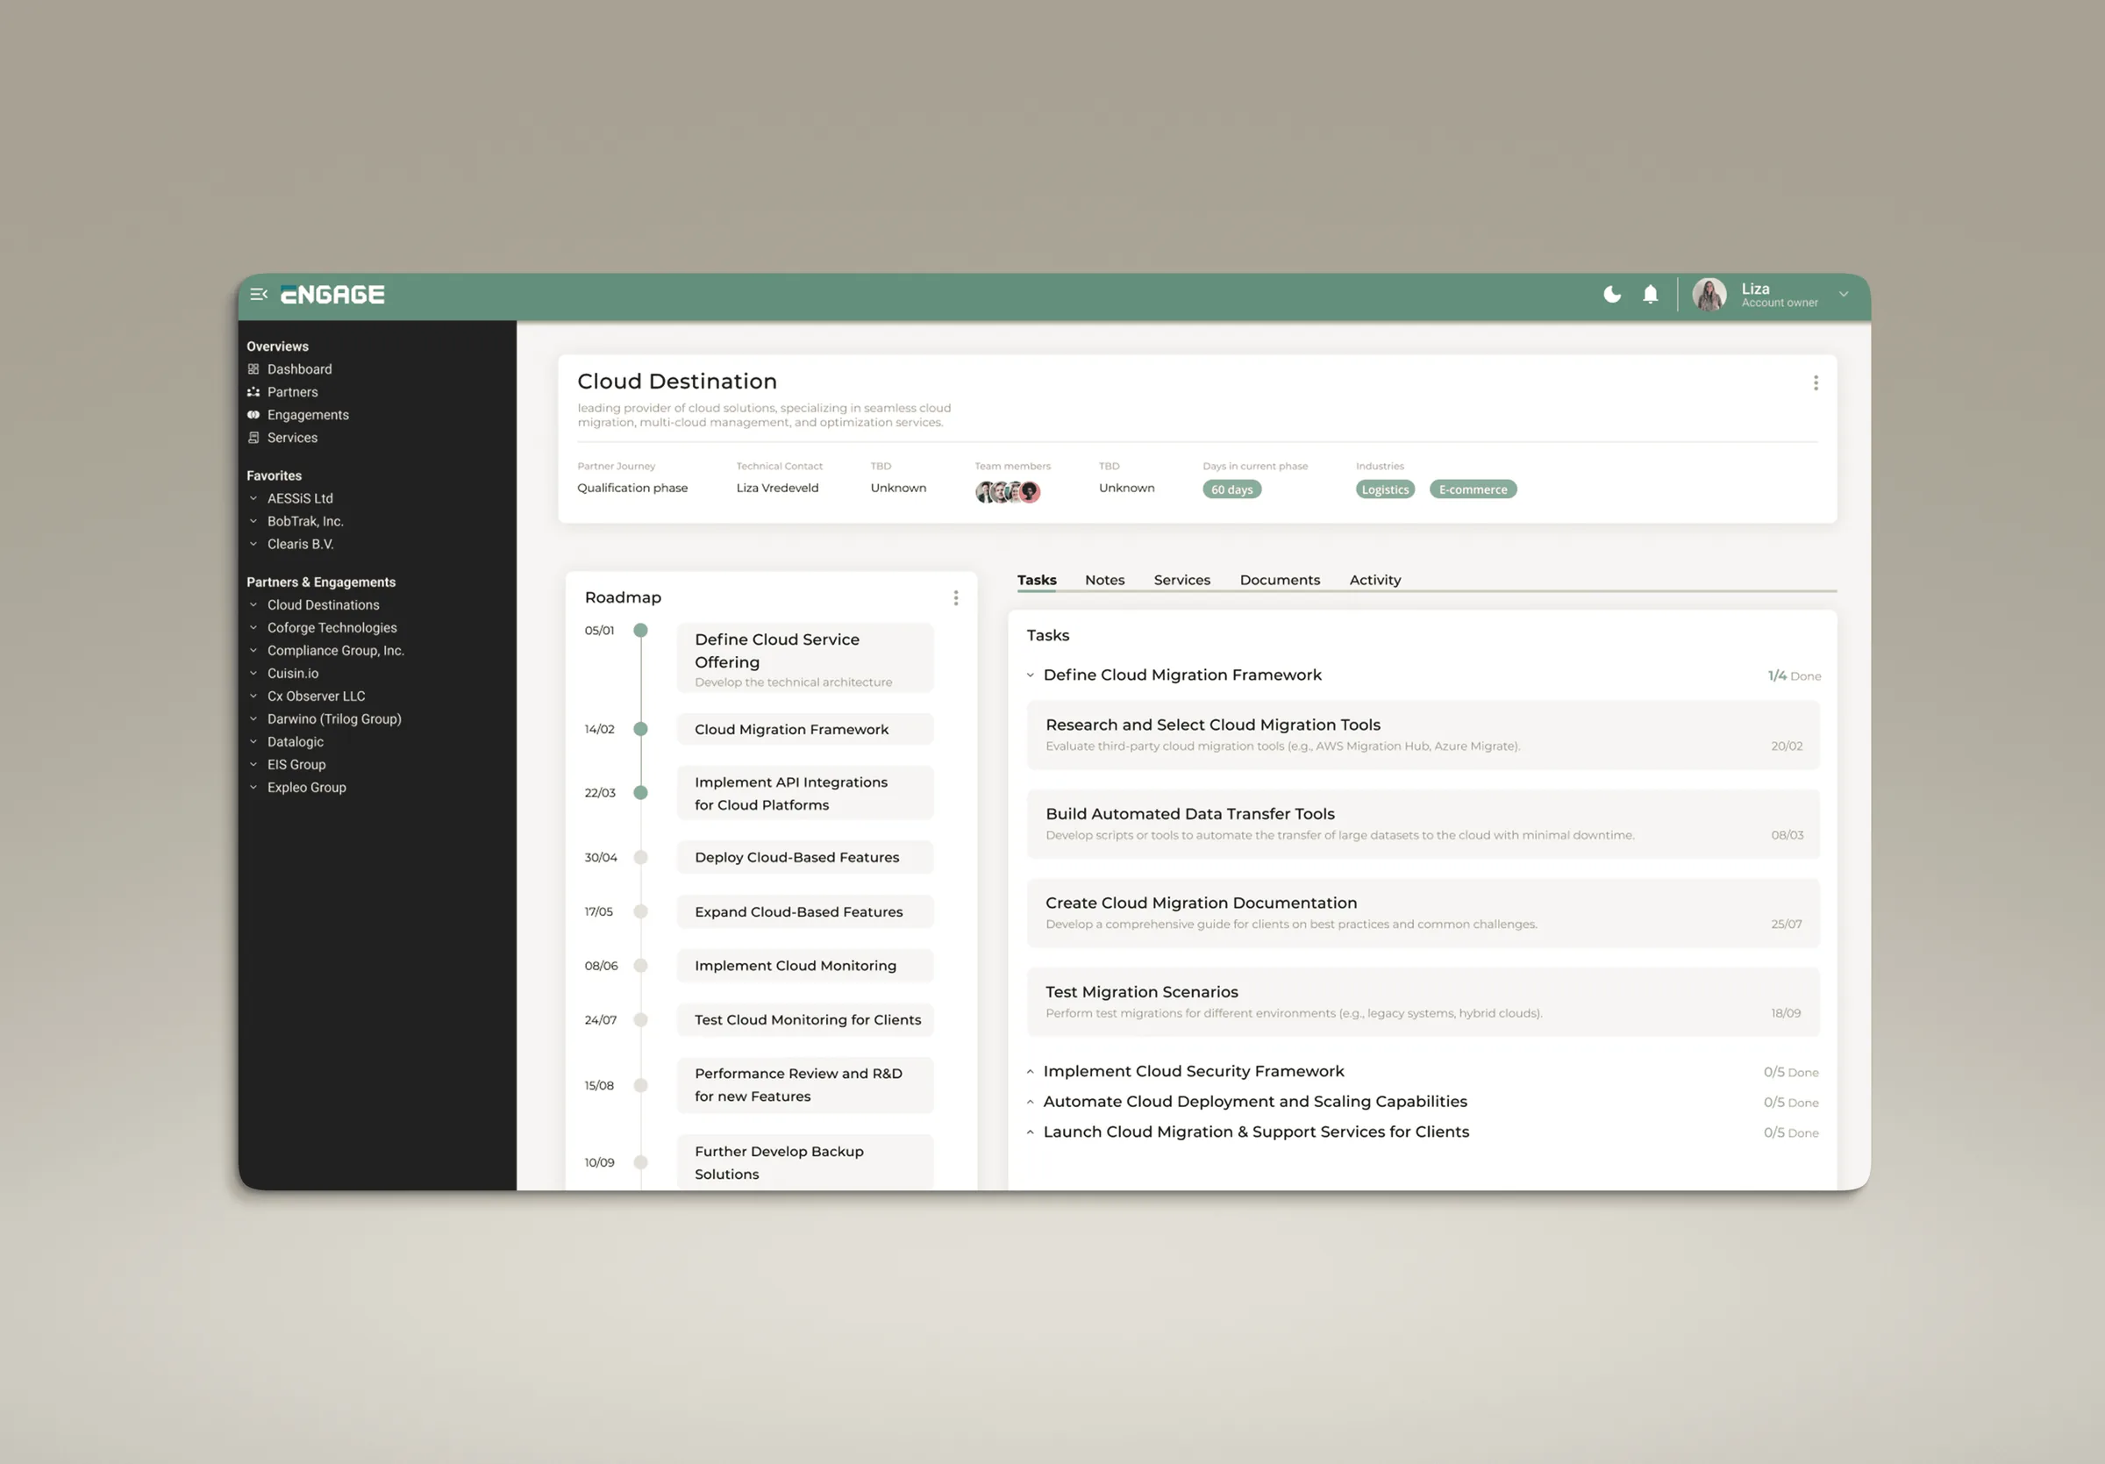Image resolution: width=2105 pixels, height=1464 pixels.
Task: Click the 05/01 roadmap timeline marker
Action: [x=641, y=631]
